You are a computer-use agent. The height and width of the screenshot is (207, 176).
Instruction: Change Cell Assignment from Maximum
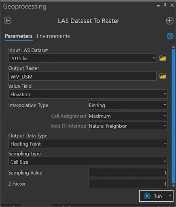pos(128,116)
